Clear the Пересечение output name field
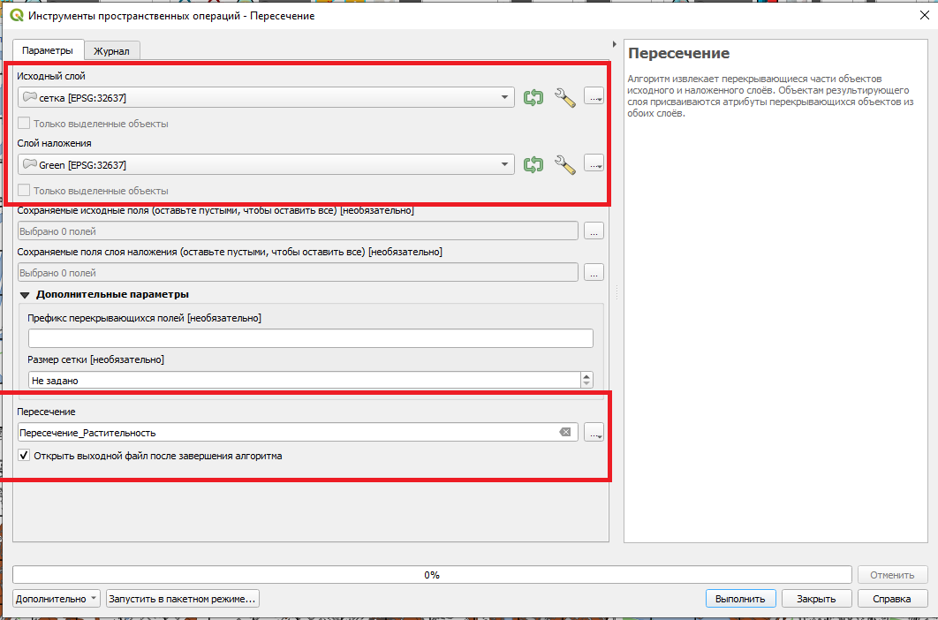The image size is (938, 620). click(564, 433)
